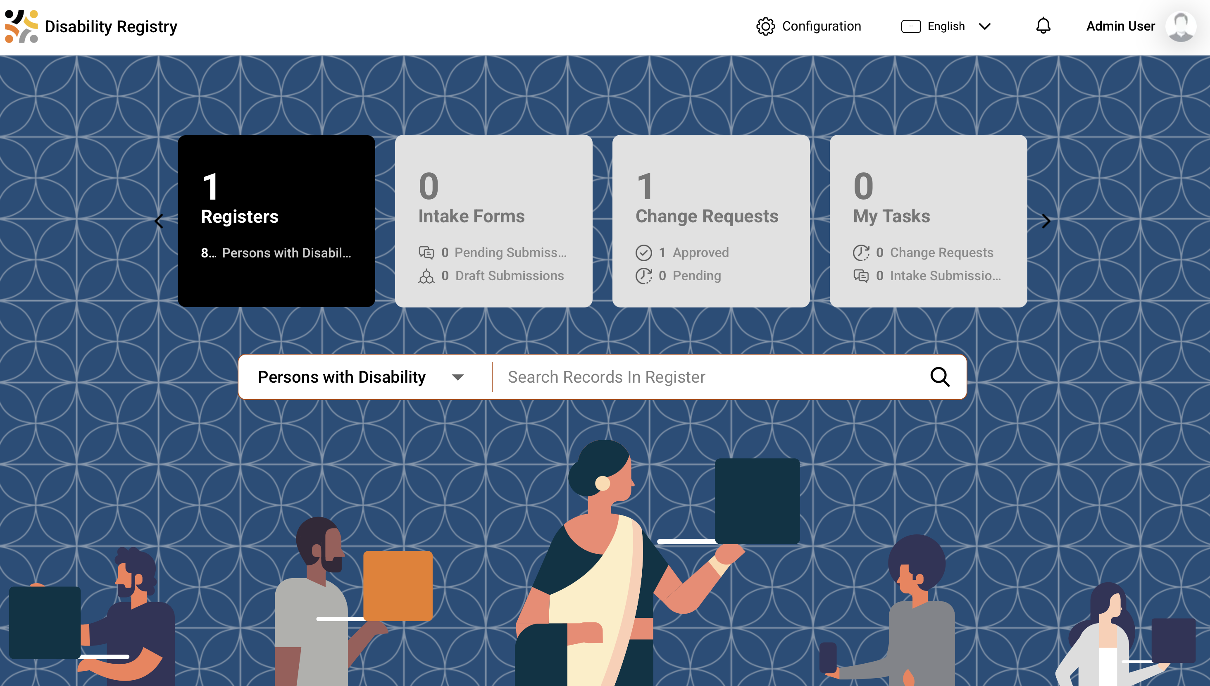
Task: Click the Disability Registry title
Action: [111, 27]
